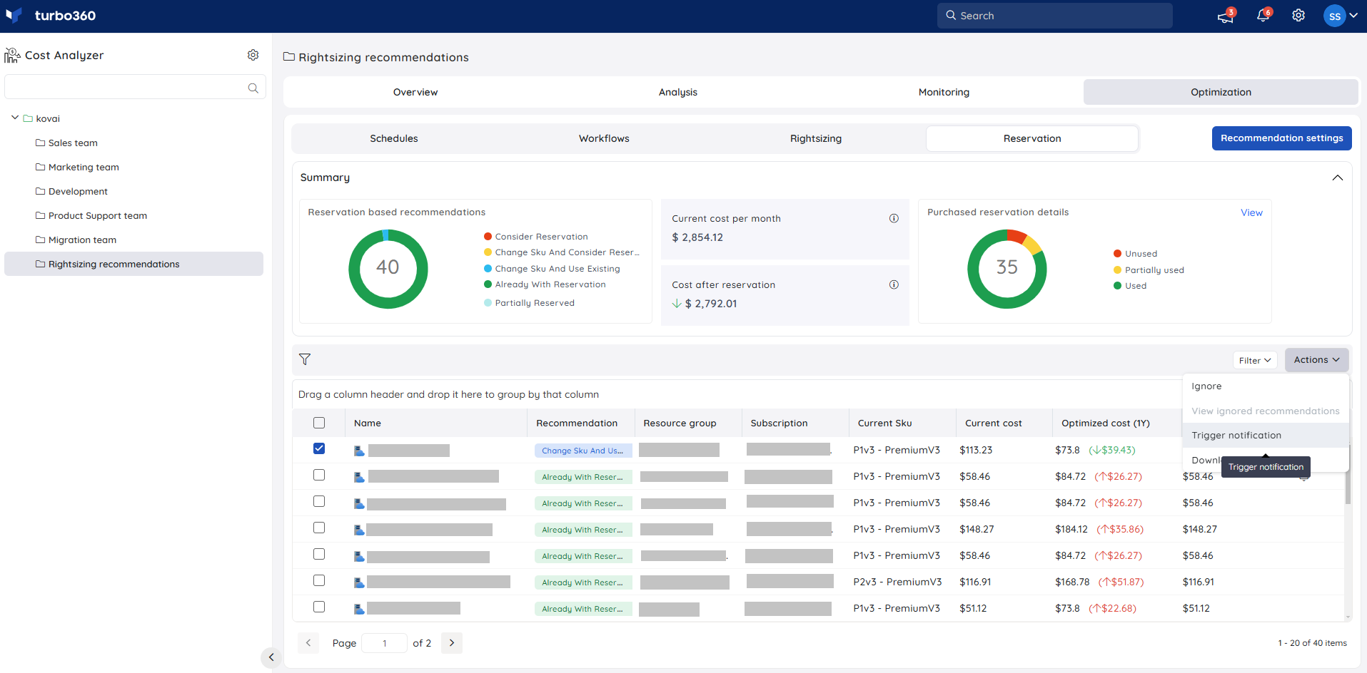Click the SS user avatar
The height and width of the screenshot is (673, 1367).
point(1334,16)
